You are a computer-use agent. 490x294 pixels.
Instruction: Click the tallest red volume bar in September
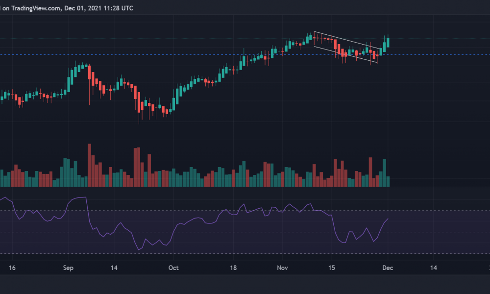click(x=89, y=165)
